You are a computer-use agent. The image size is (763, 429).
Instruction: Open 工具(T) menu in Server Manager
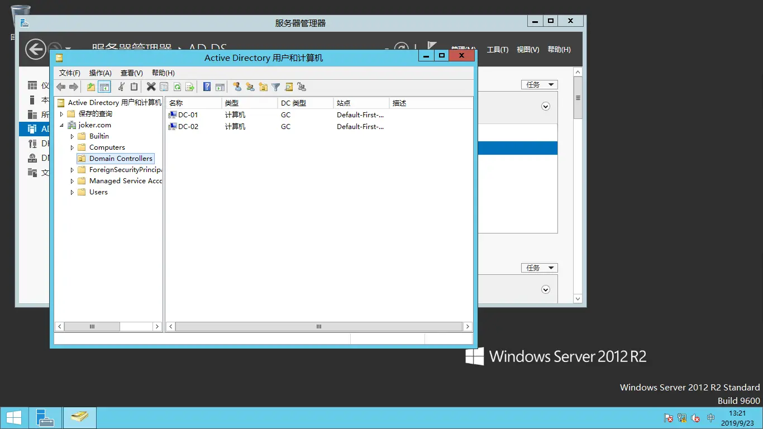coord(498,50)
